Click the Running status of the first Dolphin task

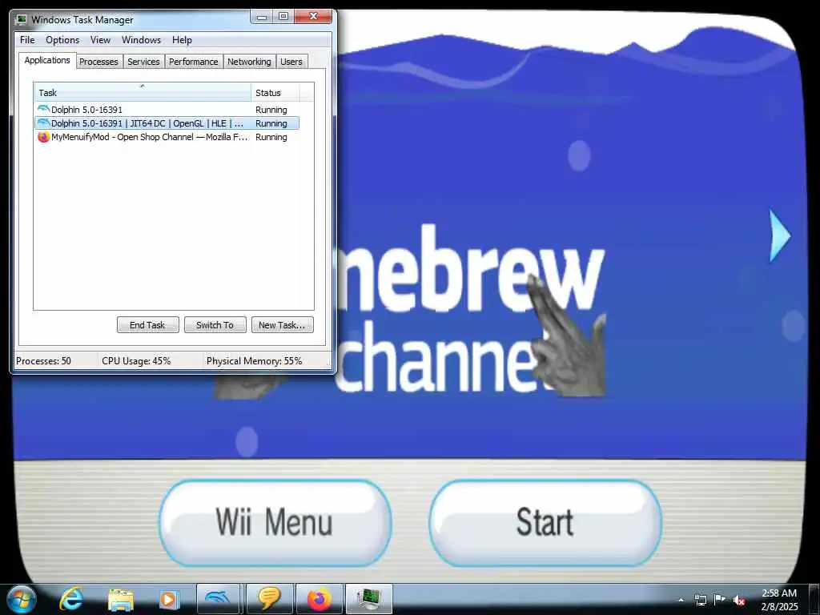click(271, 110)
